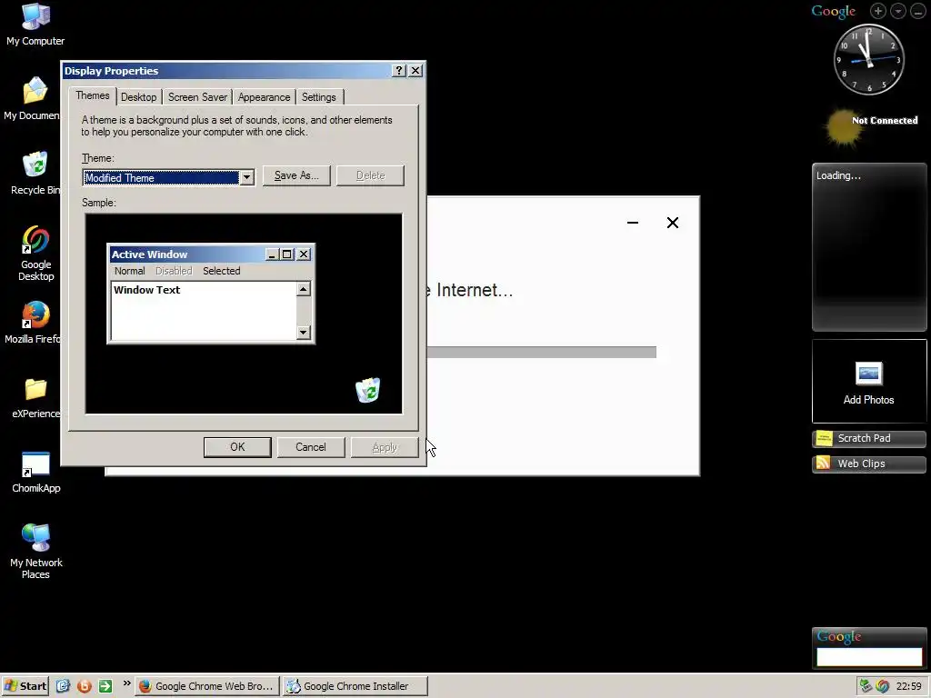The height and width of the screenshot is (698, 931).
Task: Switch to the Settings tab
Action: [318, 97]
